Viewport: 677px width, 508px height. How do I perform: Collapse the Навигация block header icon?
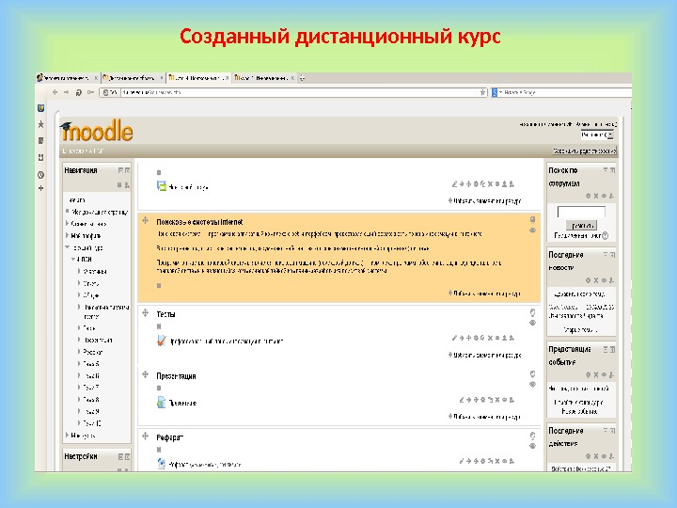120,170
